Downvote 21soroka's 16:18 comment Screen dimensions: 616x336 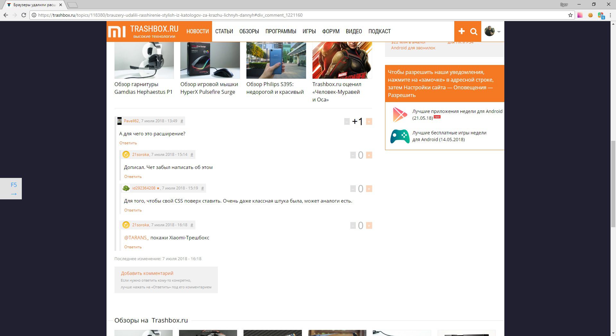(353, 226)
